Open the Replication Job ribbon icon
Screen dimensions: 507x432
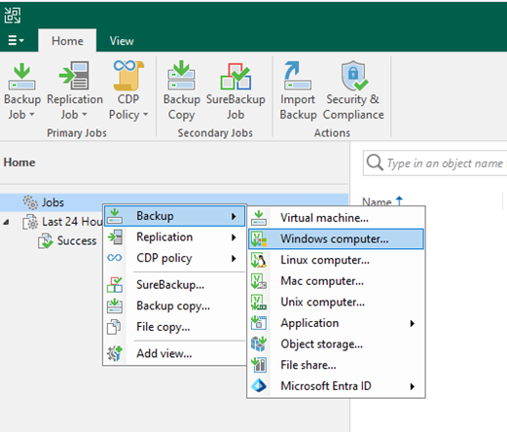pyautogui.click(x=75, y=75)
